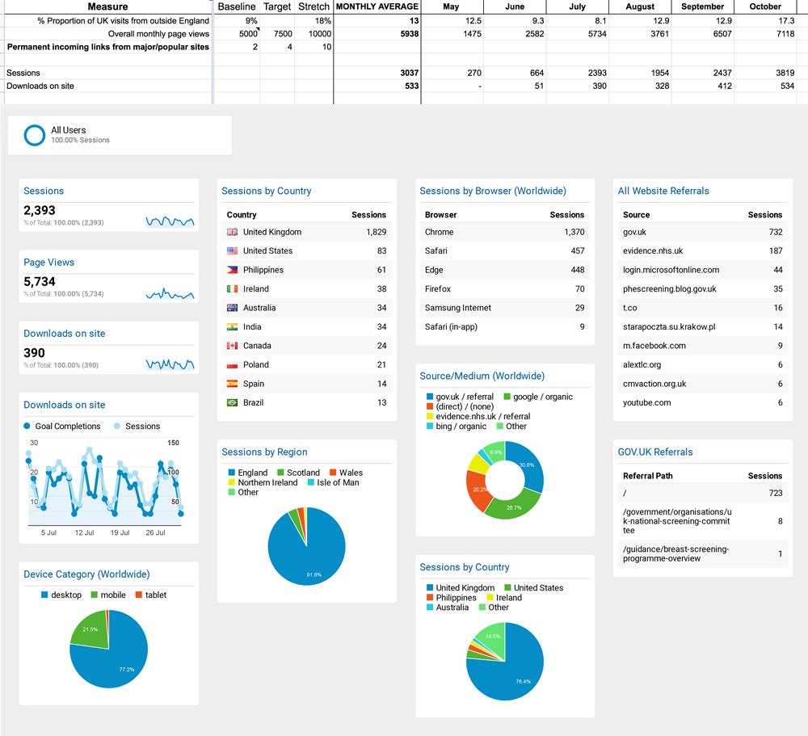
Task: Click the Page Views sparkline chart
Action: [x=170, y=293]
